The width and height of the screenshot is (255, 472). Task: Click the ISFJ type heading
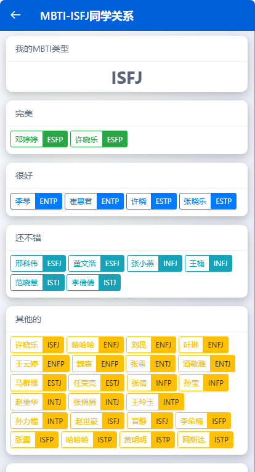127,78
